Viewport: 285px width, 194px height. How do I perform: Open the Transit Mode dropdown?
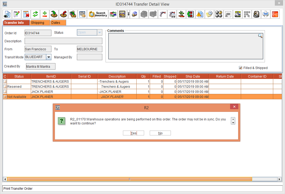pos(48,57)
